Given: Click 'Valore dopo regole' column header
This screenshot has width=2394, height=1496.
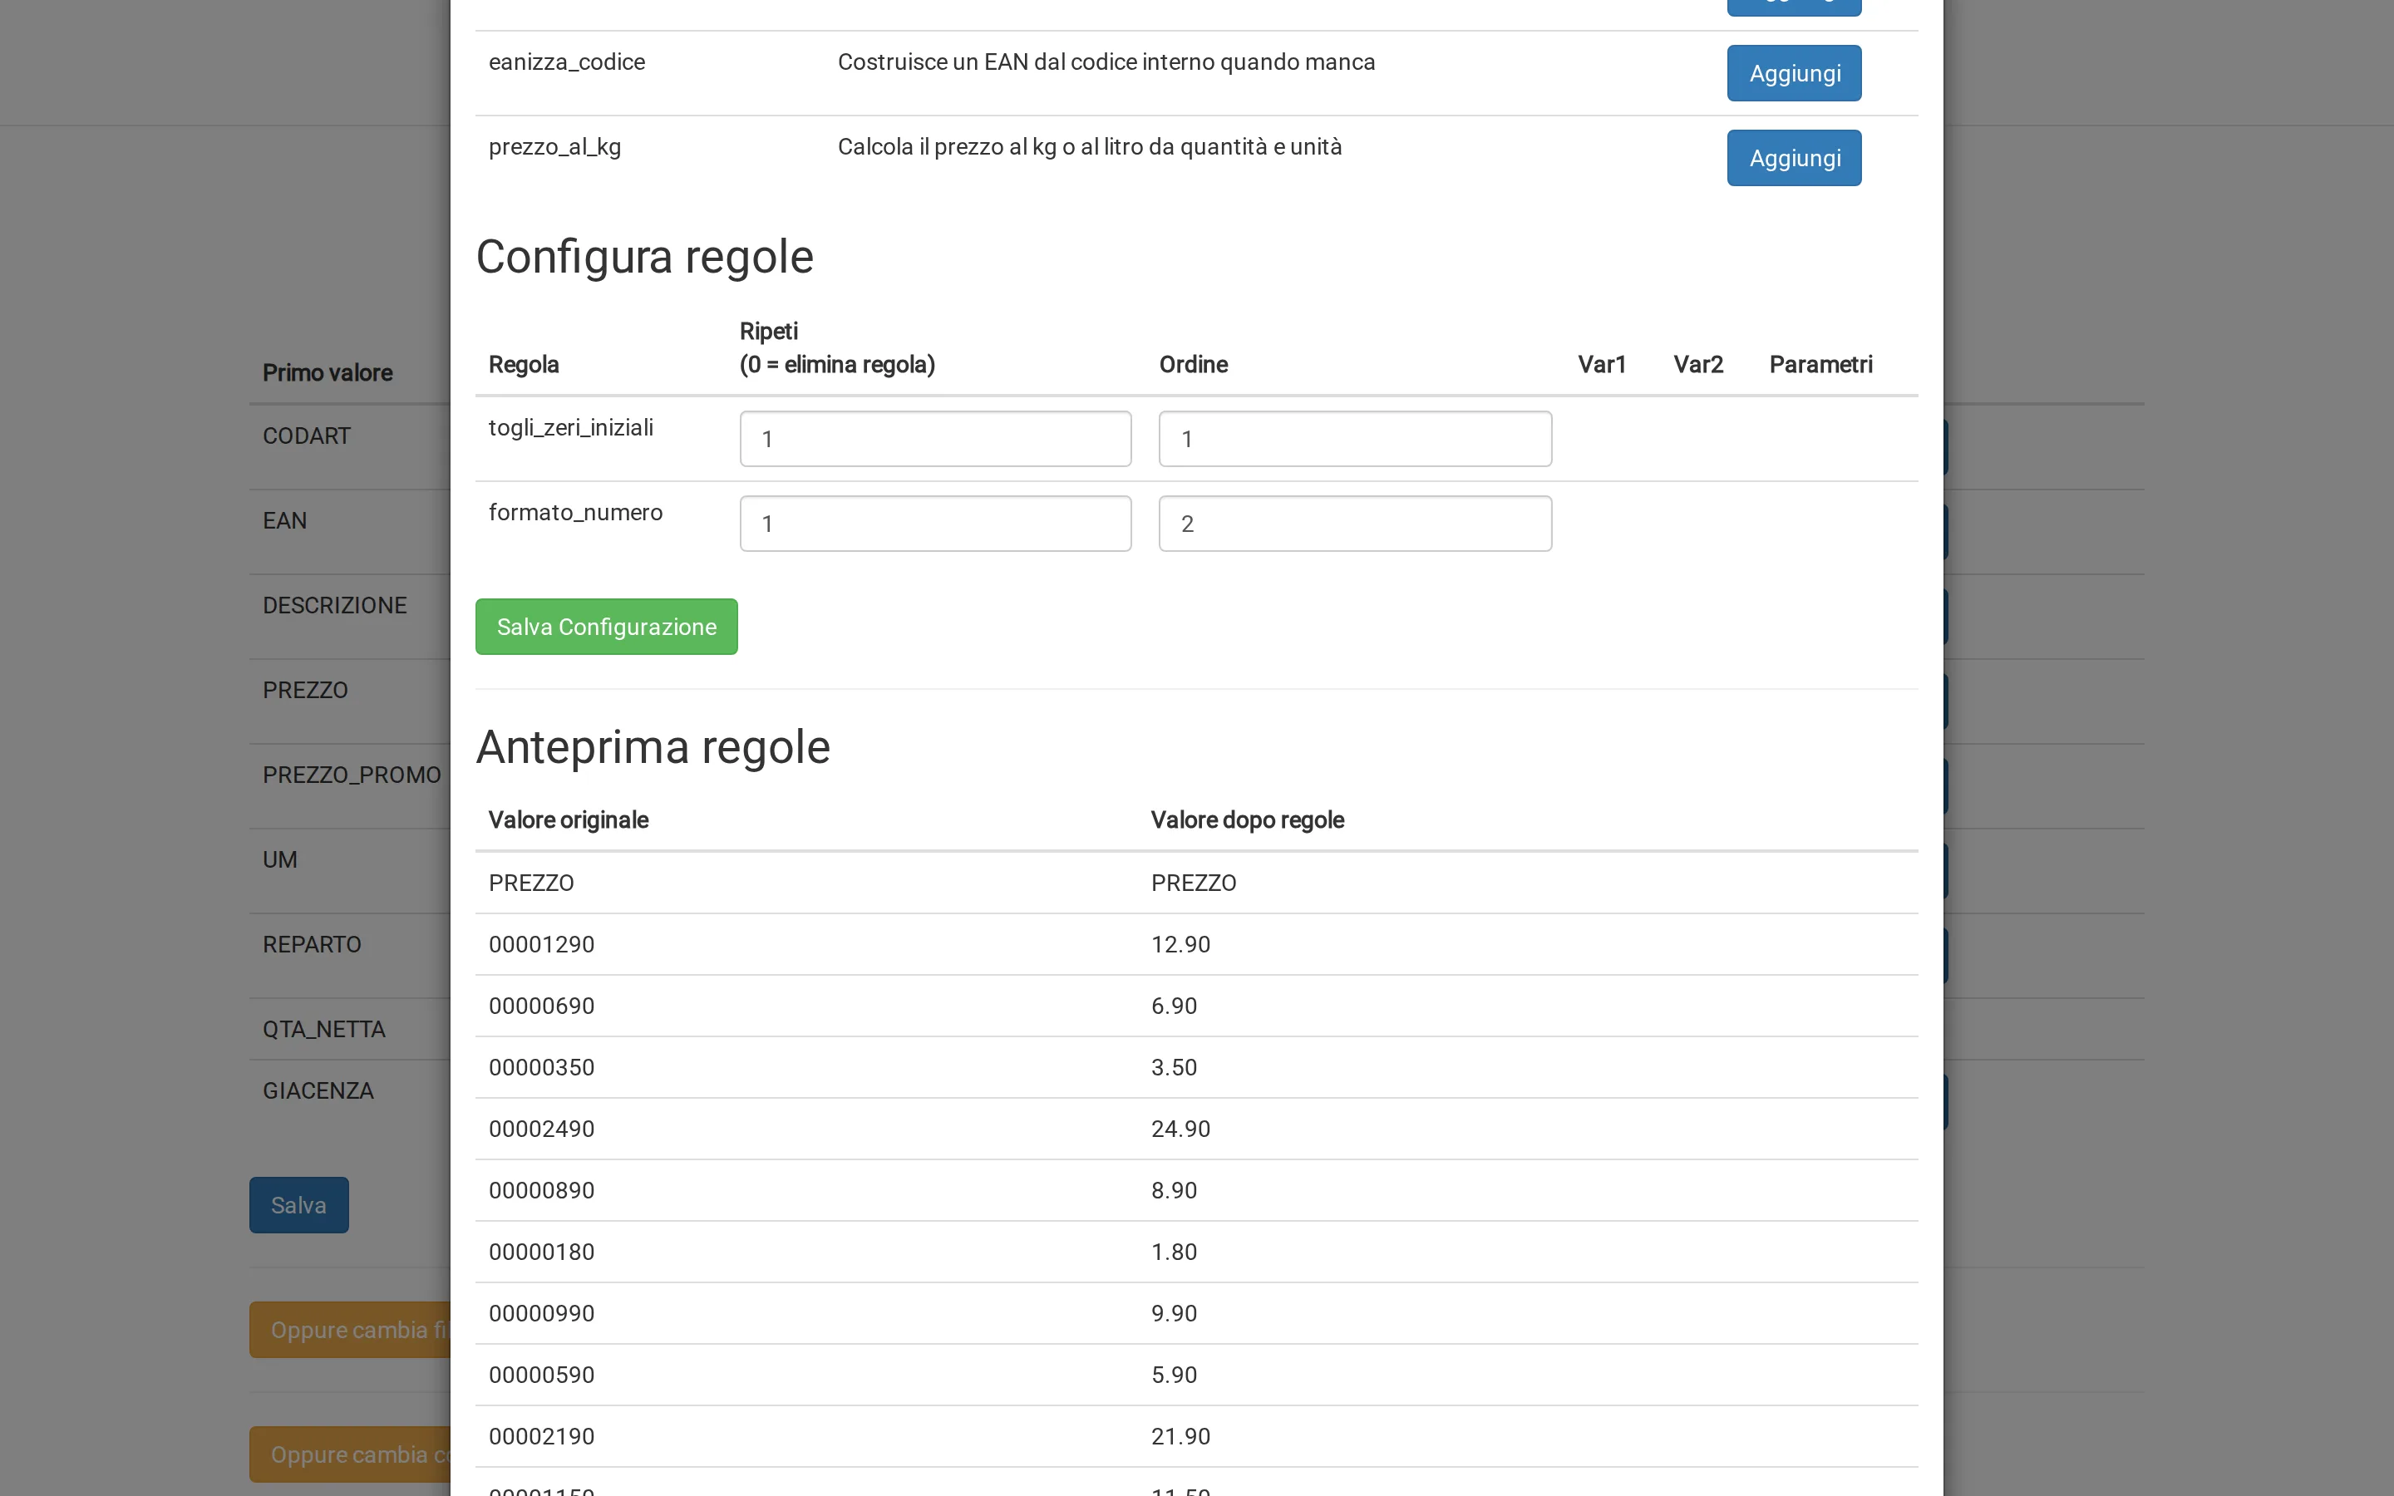Looking at the screenshot, I should [1247, 820].
